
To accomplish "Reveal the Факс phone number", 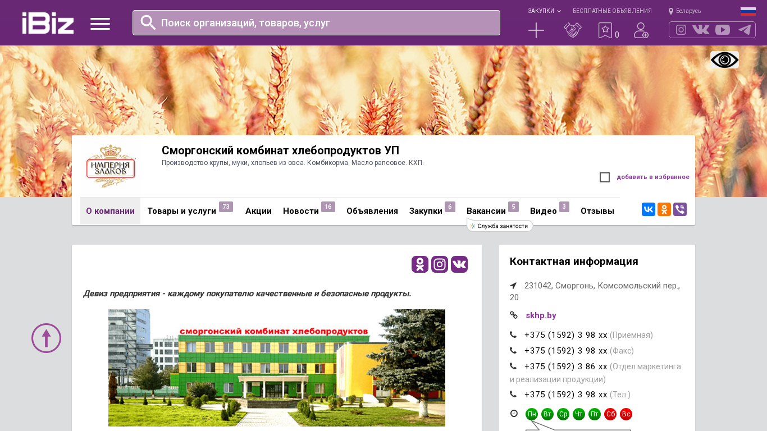I will tap(566, 351).
